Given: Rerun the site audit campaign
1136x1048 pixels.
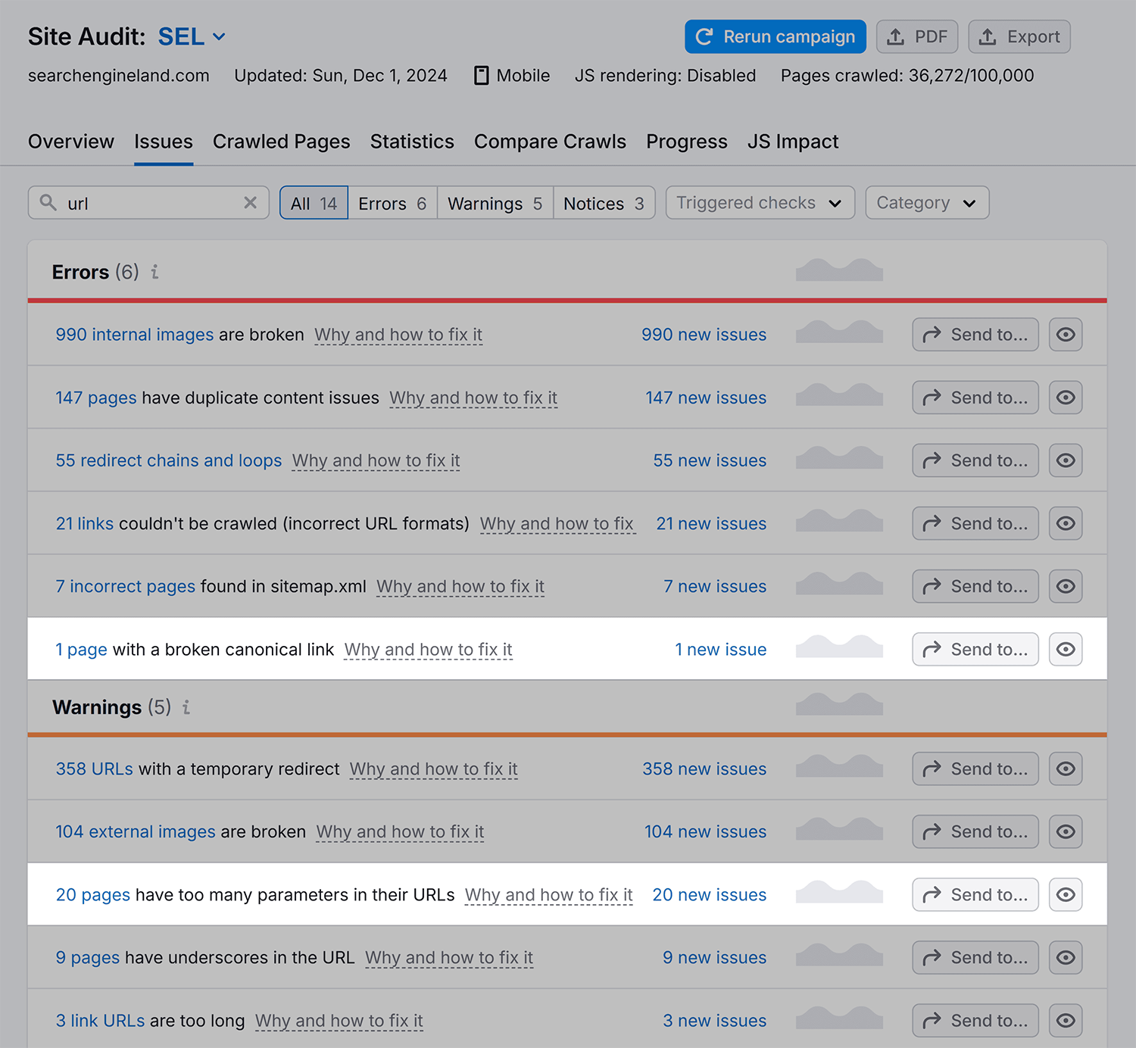Looking at the screenshot, I should (776, 36).
